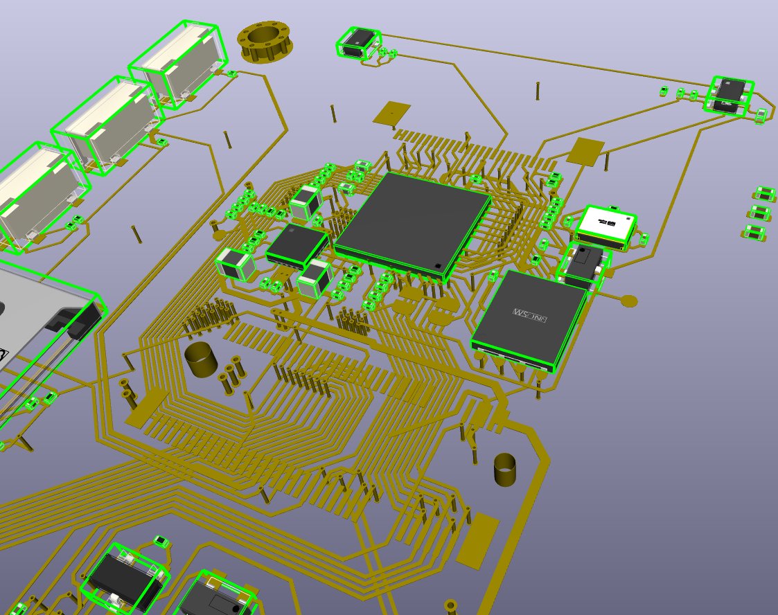778x615 pixels.
Task: Click the chip labeled WSON
Action: coord(529,320)
